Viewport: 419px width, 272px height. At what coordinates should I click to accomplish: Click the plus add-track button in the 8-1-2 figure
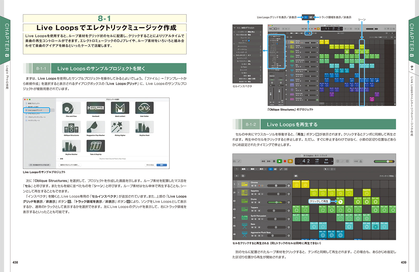click(x=237, y=176)
